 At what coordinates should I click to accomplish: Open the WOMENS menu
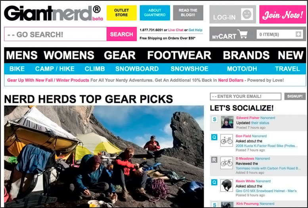(69, 55)
